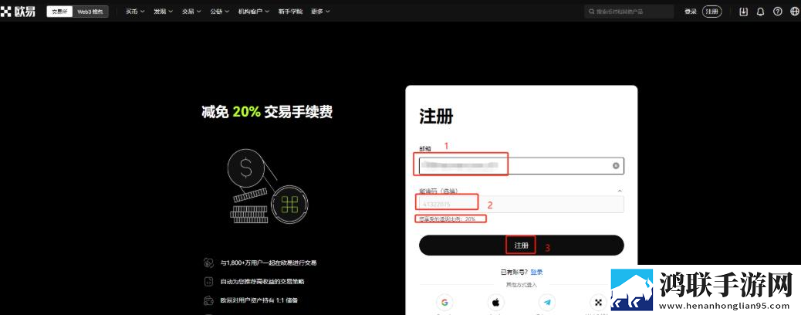
Task: Sign up with the OKX wallet icon
Action: (x=598, y=302)
